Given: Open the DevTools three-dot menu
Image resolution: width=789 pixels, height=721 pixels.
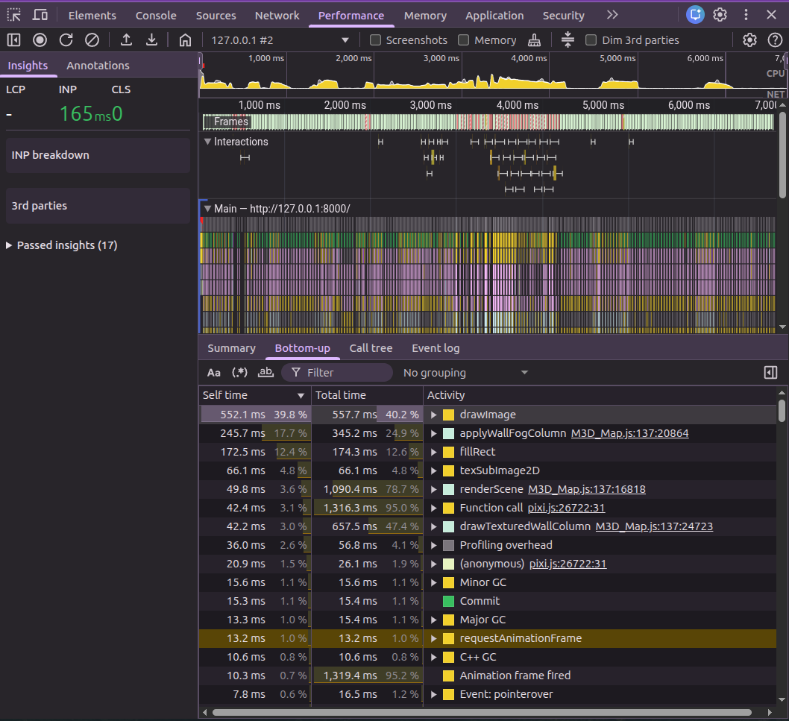Looking at the screenshot, I should (x=746, y=15).
